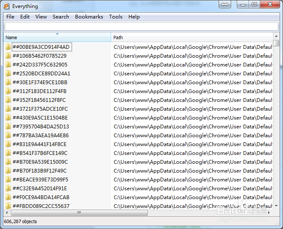
Task: Select the ##7395704B4DA25D13 folder name
Action: click(41, 127)
